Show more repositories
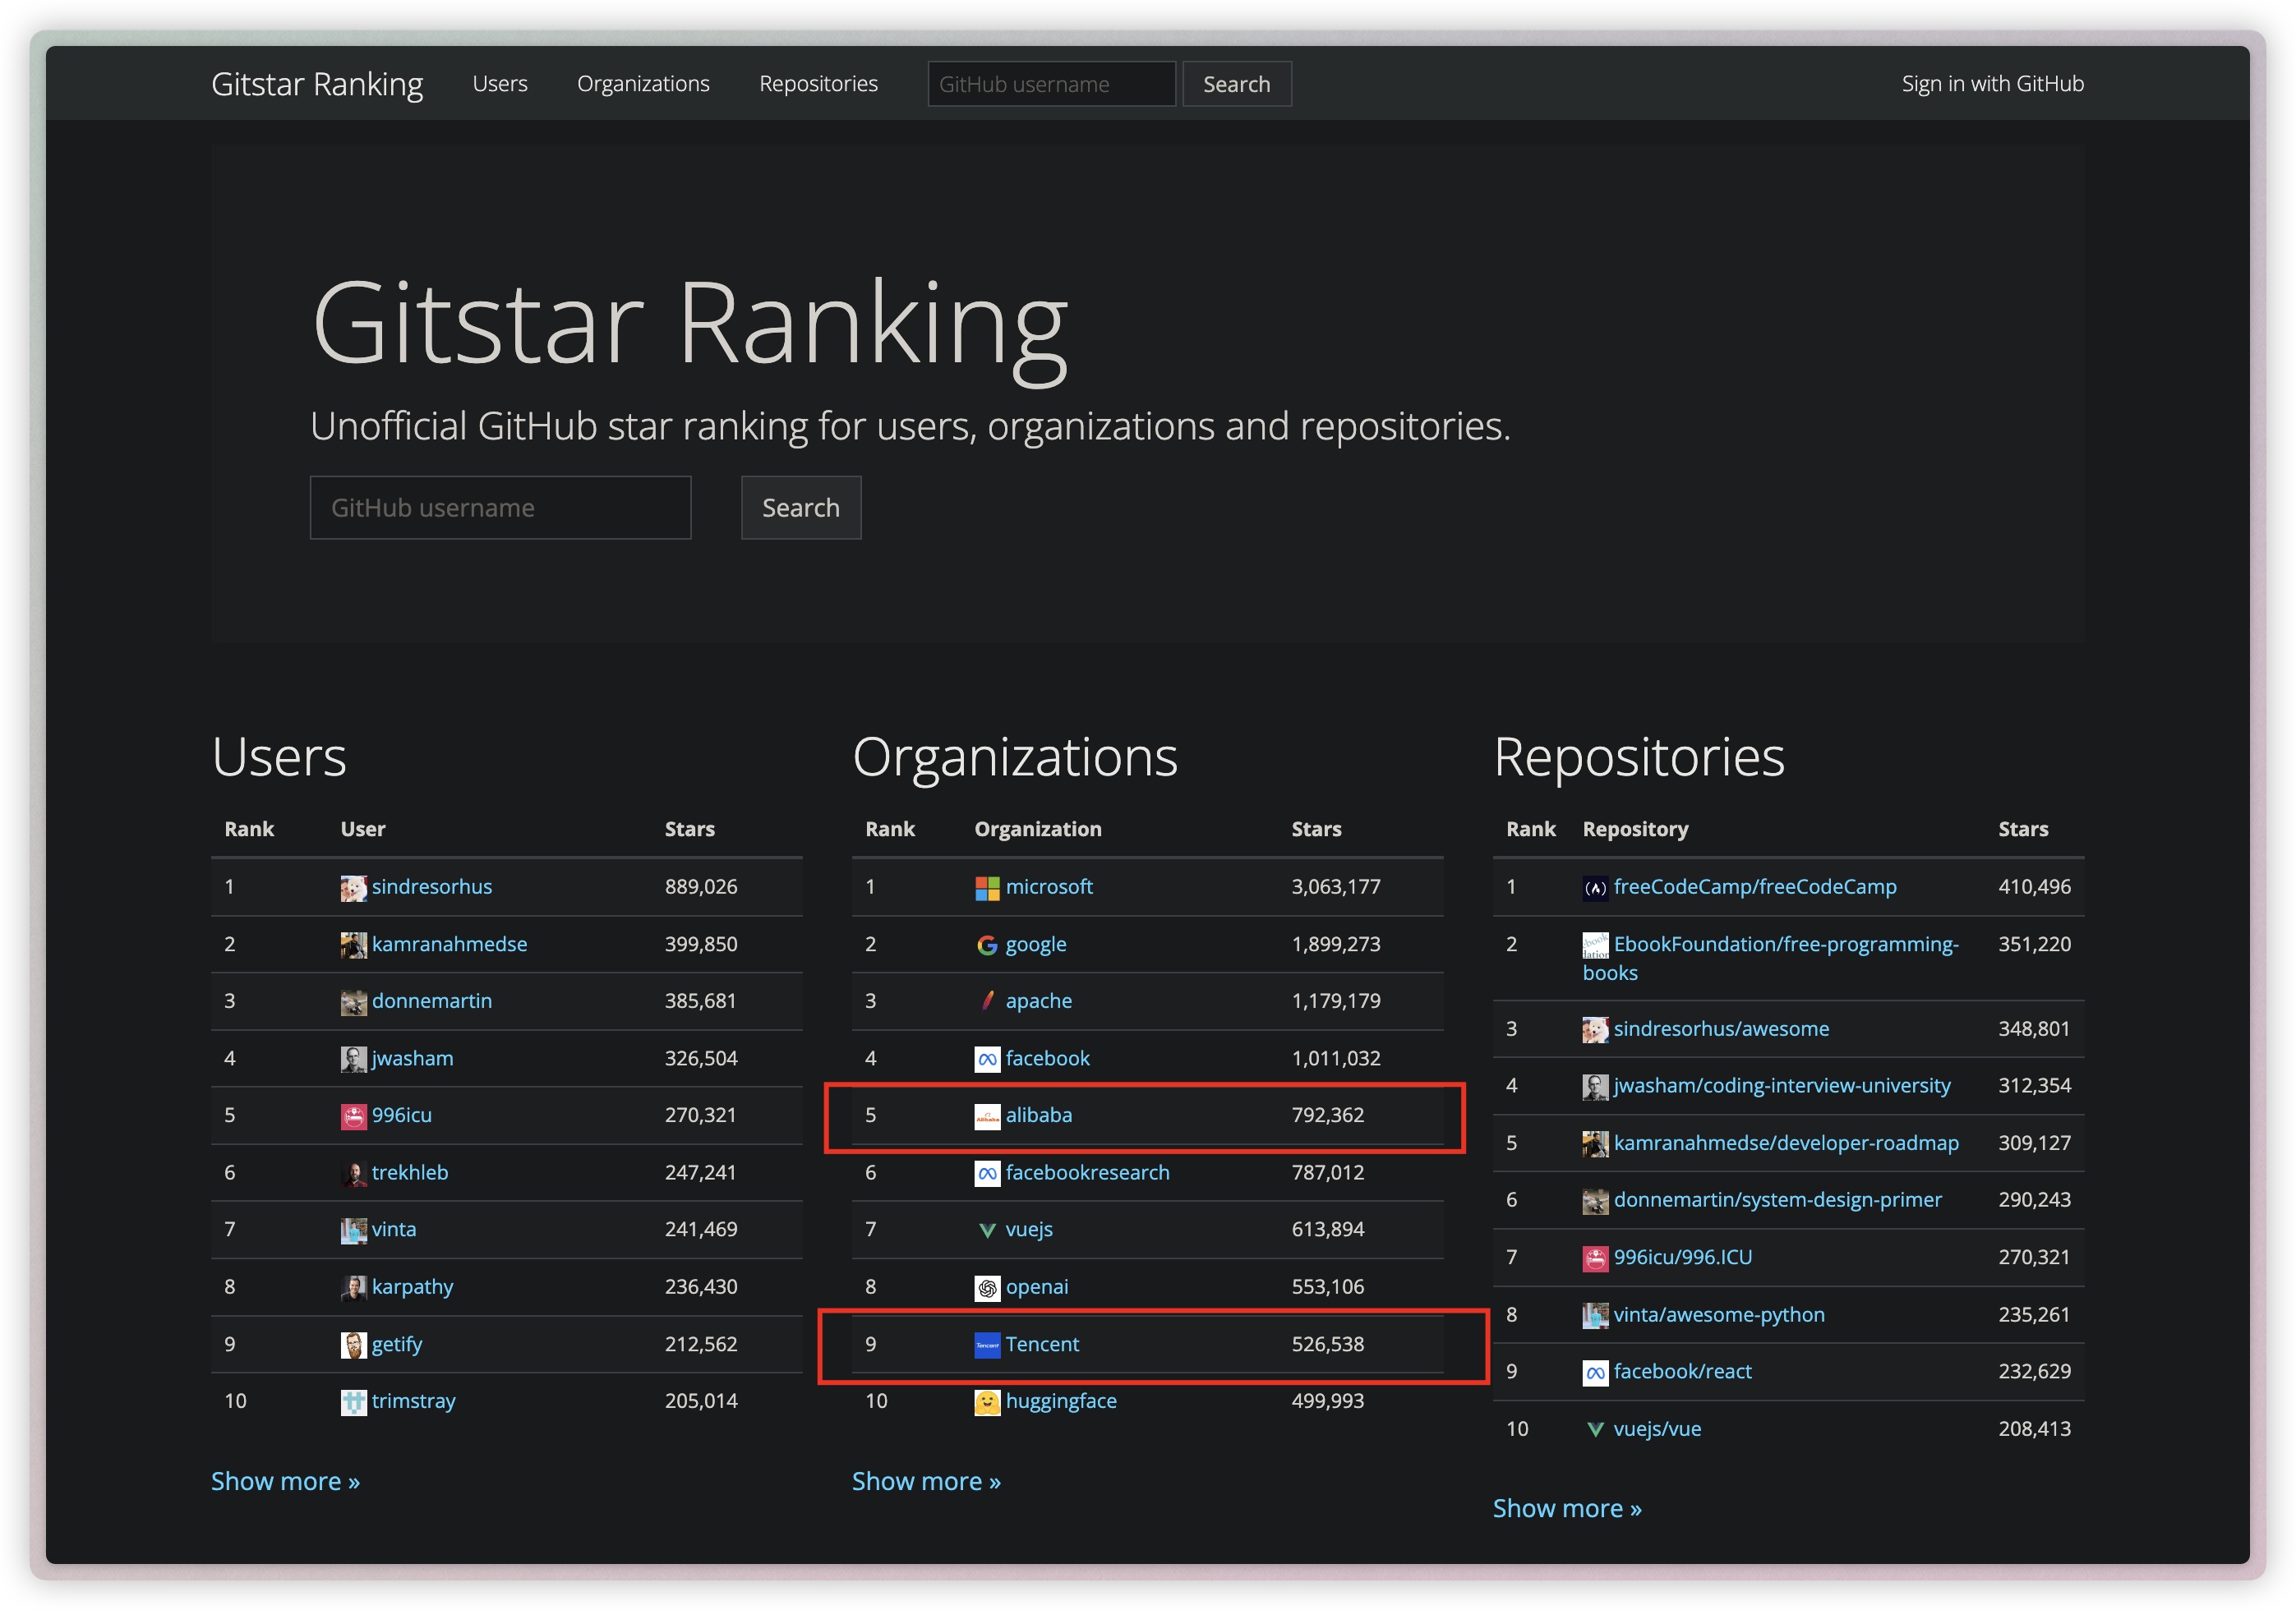 point(1567,1508)
